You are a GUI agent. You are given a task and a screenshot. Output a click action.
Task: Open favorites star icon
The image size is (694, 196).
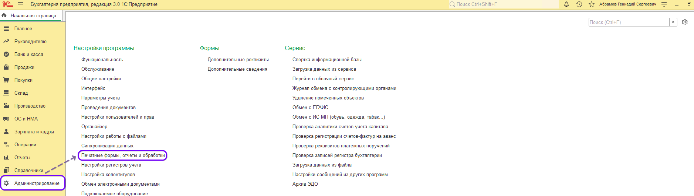click(592, 4)
